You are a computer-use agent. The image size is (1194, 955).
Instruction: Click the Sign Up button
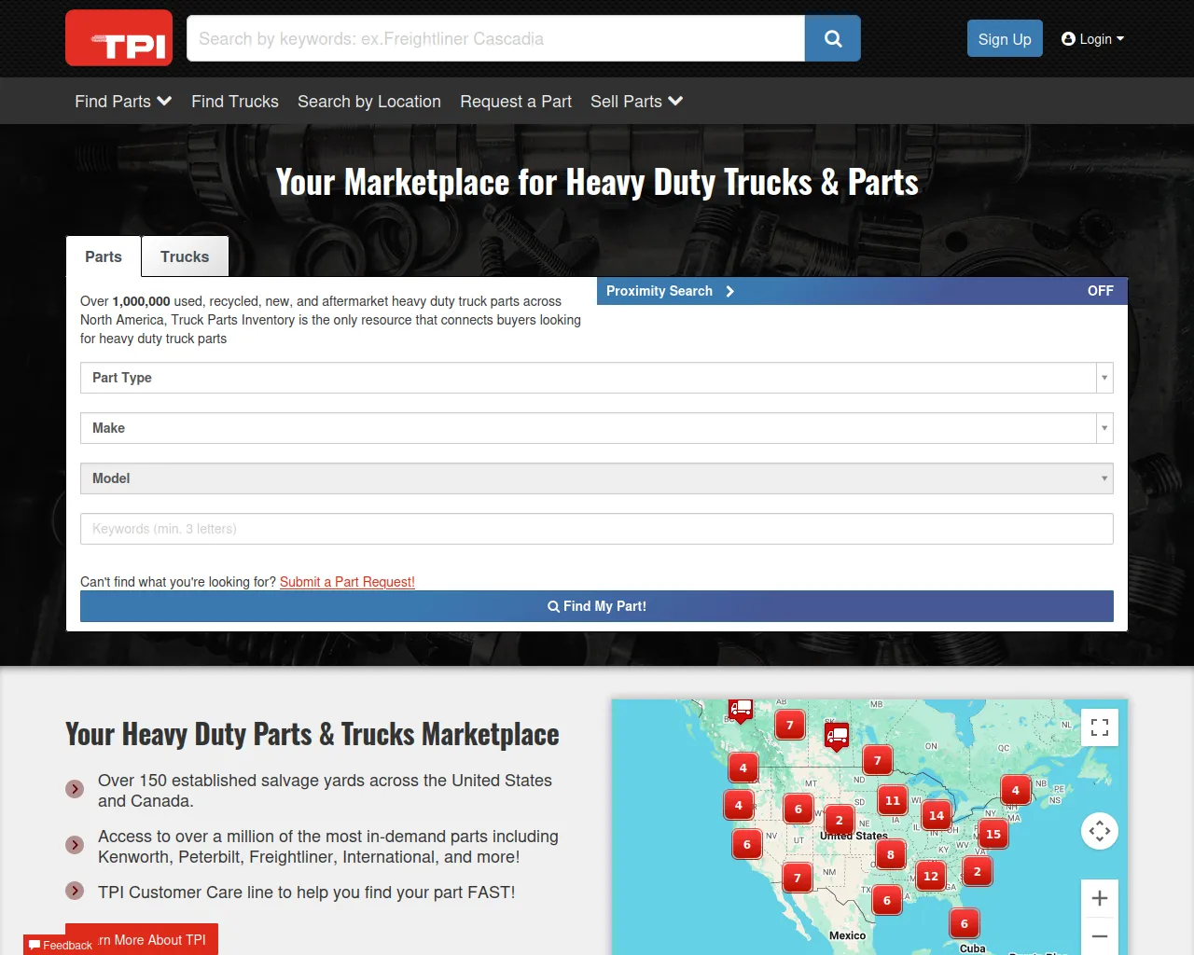point(1005,38)
